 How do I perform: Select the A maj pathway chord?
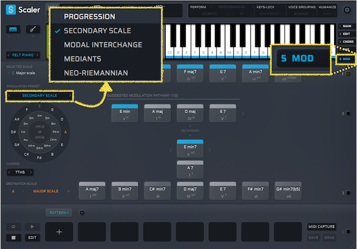coord(157,113)
